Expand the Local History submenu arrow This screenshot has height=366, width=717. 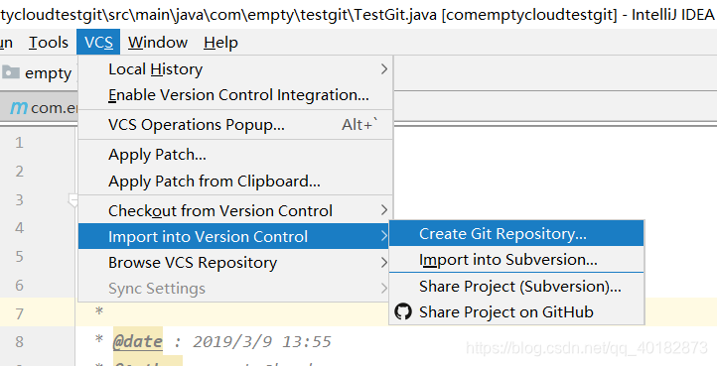pyautogui.click(x=383, y=69)
